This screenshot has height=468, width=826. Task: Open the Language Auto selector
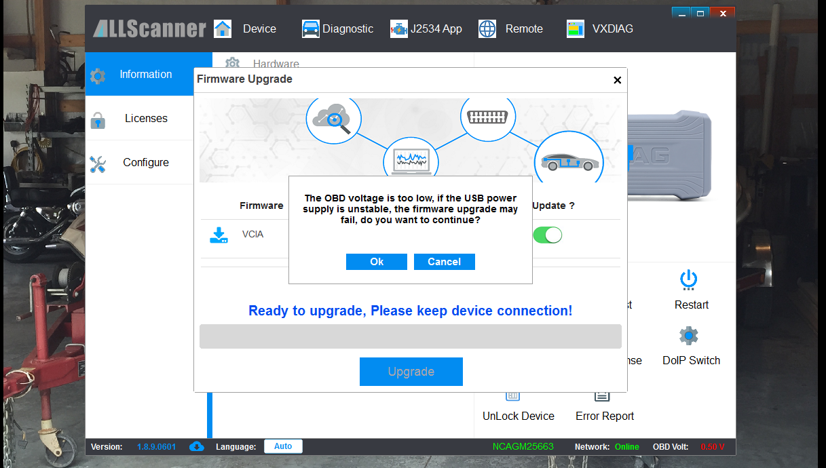[283, 446]
